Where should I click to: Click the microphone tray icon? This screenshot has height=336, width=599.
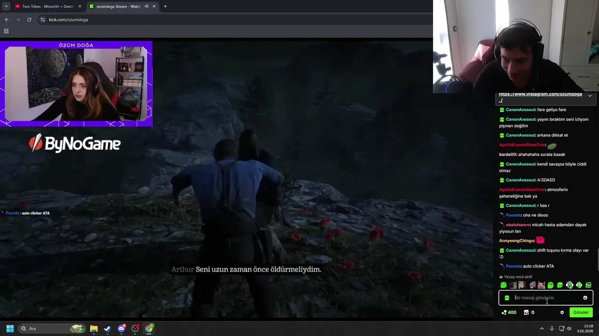click(552, 329)
